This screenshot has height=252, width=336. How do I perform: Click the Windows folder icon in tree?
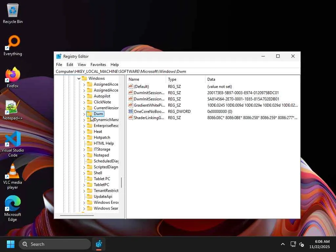[x=84, y=78]
